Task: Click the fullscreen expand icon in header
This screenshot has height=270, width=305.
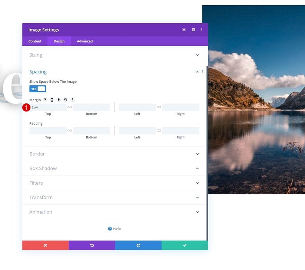Action: click(184, 30)
